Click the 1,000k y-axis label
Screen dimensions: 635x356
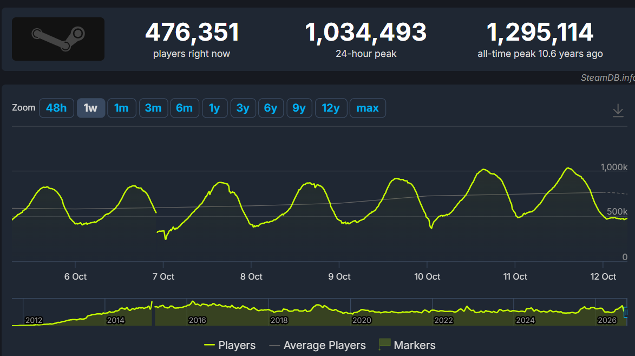[614, 167]
